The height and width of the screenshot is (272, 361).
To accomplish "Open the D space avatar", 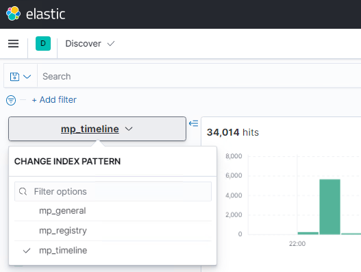I will (43, 44).
